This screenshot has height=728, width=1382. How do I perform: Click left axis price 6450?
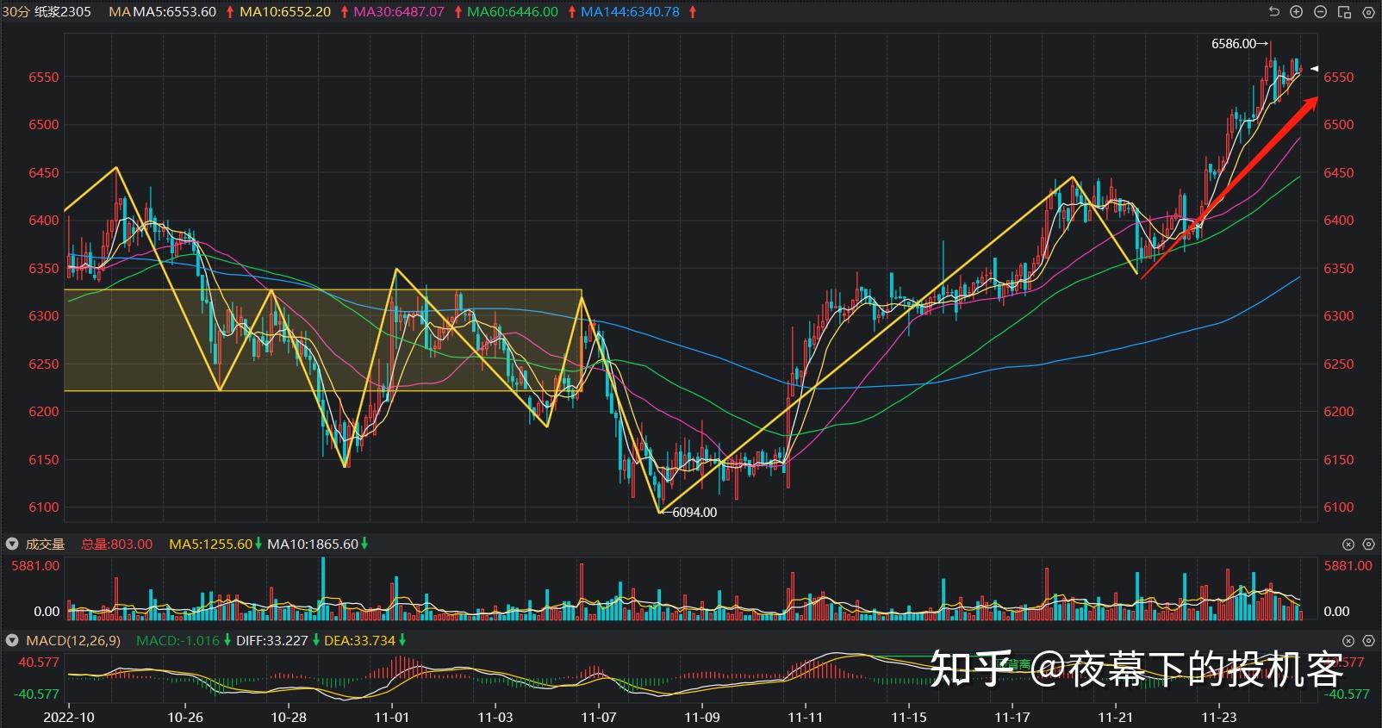(x=44, y=172)
